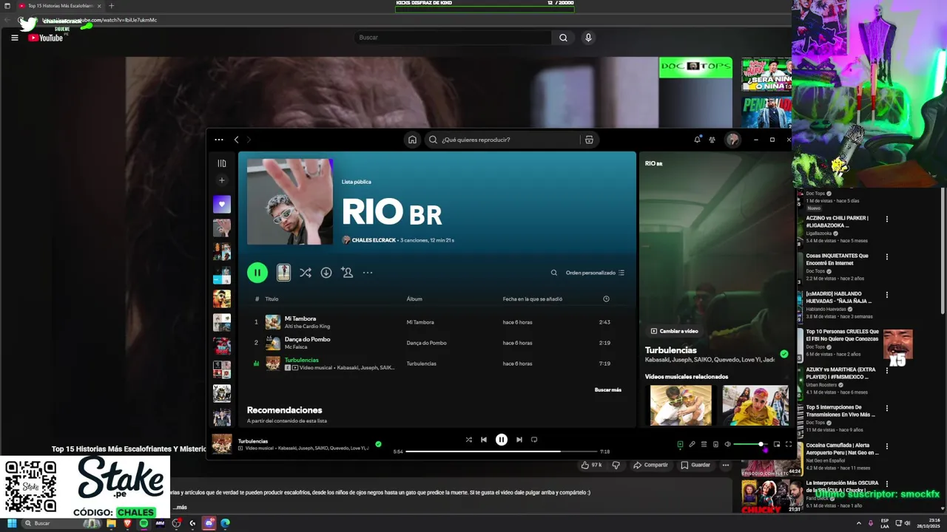Adjust Spotify volume slider
Screen dimensions: 947x532
point(750,444)
